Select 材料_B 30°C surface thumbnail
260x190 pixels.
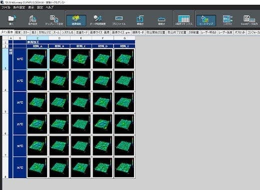[x=59, y=146]
